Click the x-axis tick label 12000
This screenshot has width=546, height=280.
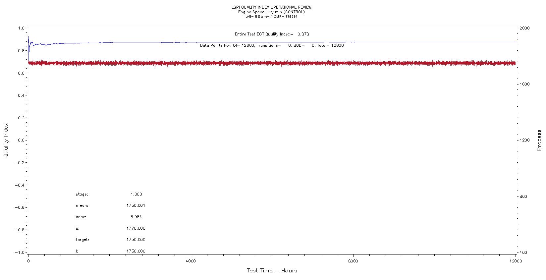[x=516, y=261]
